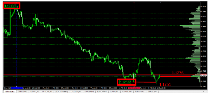Image resolution: width=212 pixels, height=95 pixels.
Task: Switch to the GBPUSD,H1 chart tab
Action: point(23,92)
